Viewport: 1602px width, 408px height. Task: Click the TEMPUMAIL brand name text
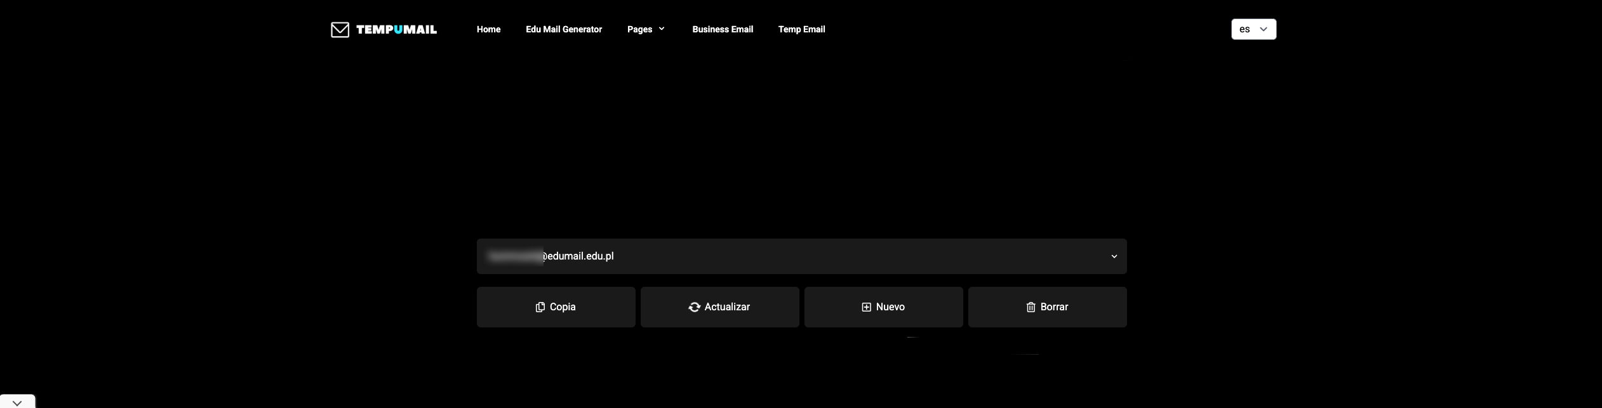396,30
